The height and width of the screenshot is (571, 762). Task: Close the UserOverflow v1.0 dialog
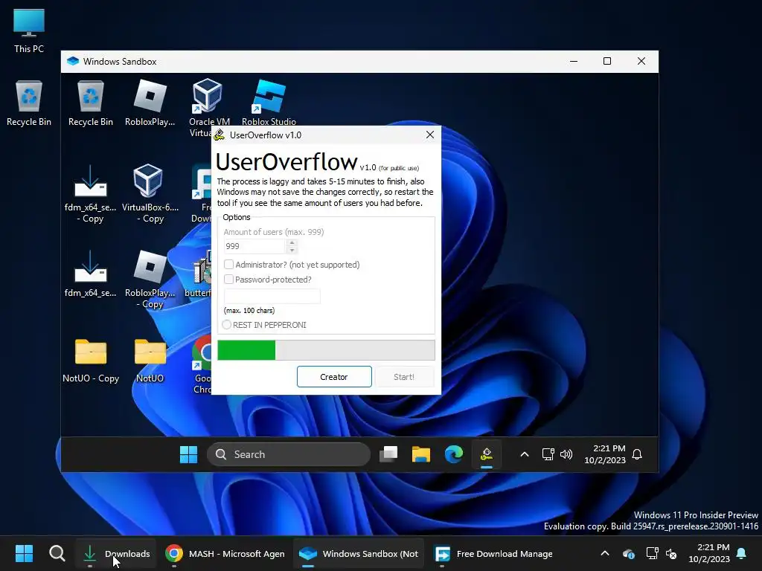[x=430, y=135]
